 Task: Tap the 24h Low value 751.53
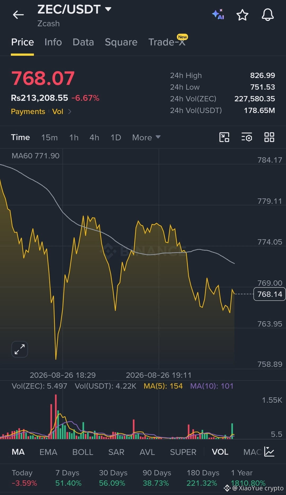coord(262,87)
